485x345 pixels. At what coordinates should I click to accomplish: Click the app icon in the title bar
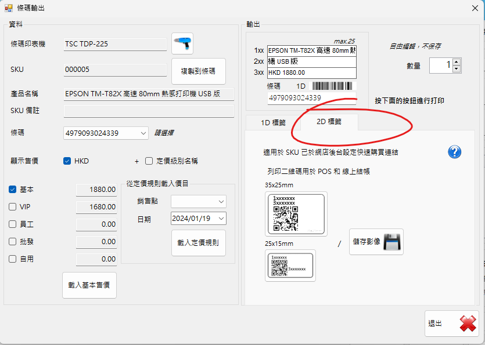coord(8,8)
